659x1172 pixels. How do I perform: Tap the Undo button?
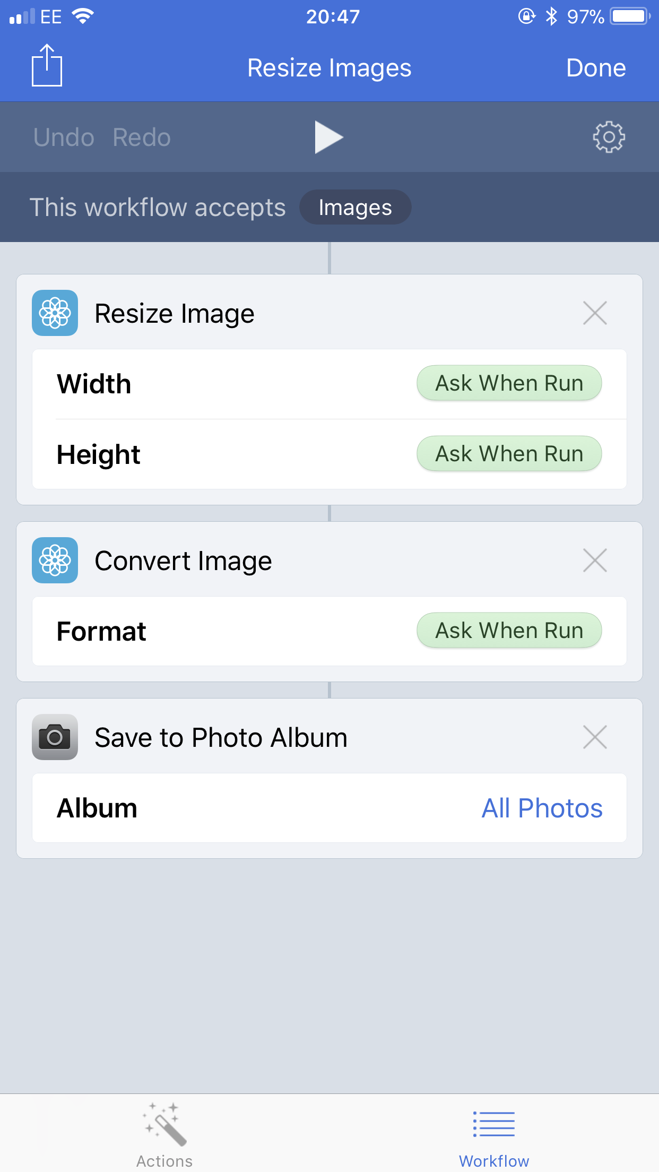(64, 137)
